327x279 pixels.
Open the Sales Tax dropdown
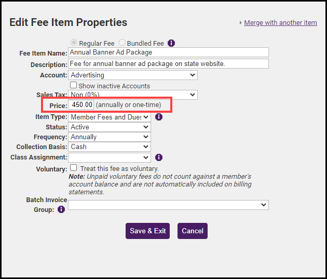coord(133,95)
